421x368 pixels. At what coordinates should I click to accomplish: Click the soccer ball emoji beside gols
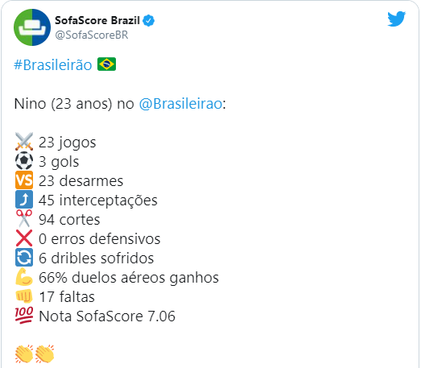[24, 161]
